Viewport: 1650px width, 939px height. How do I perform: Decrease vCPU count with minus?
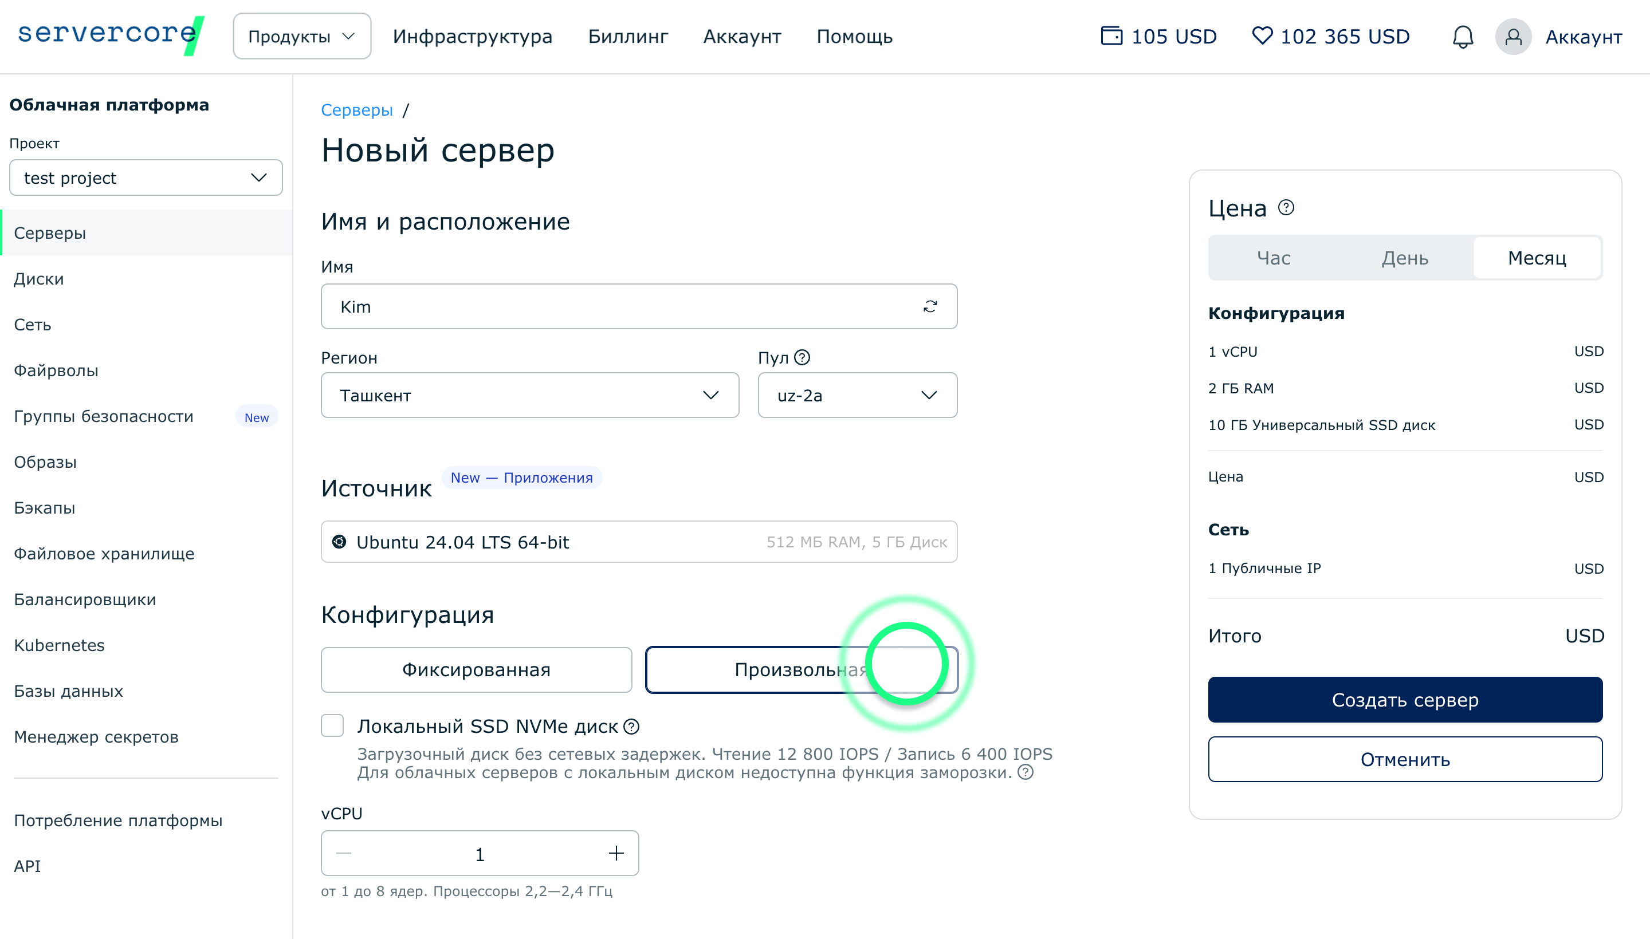coord(344,853)
